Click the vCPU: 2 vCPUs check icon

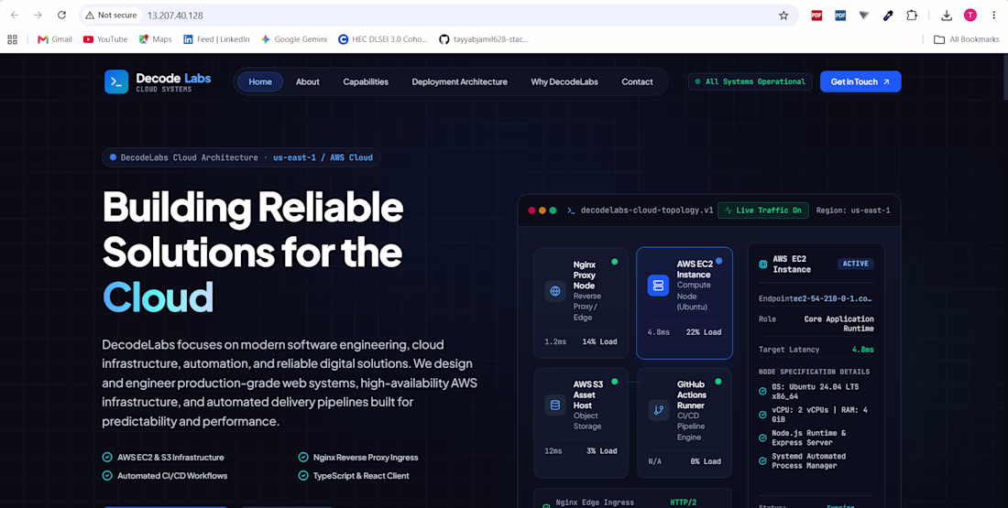762,415
